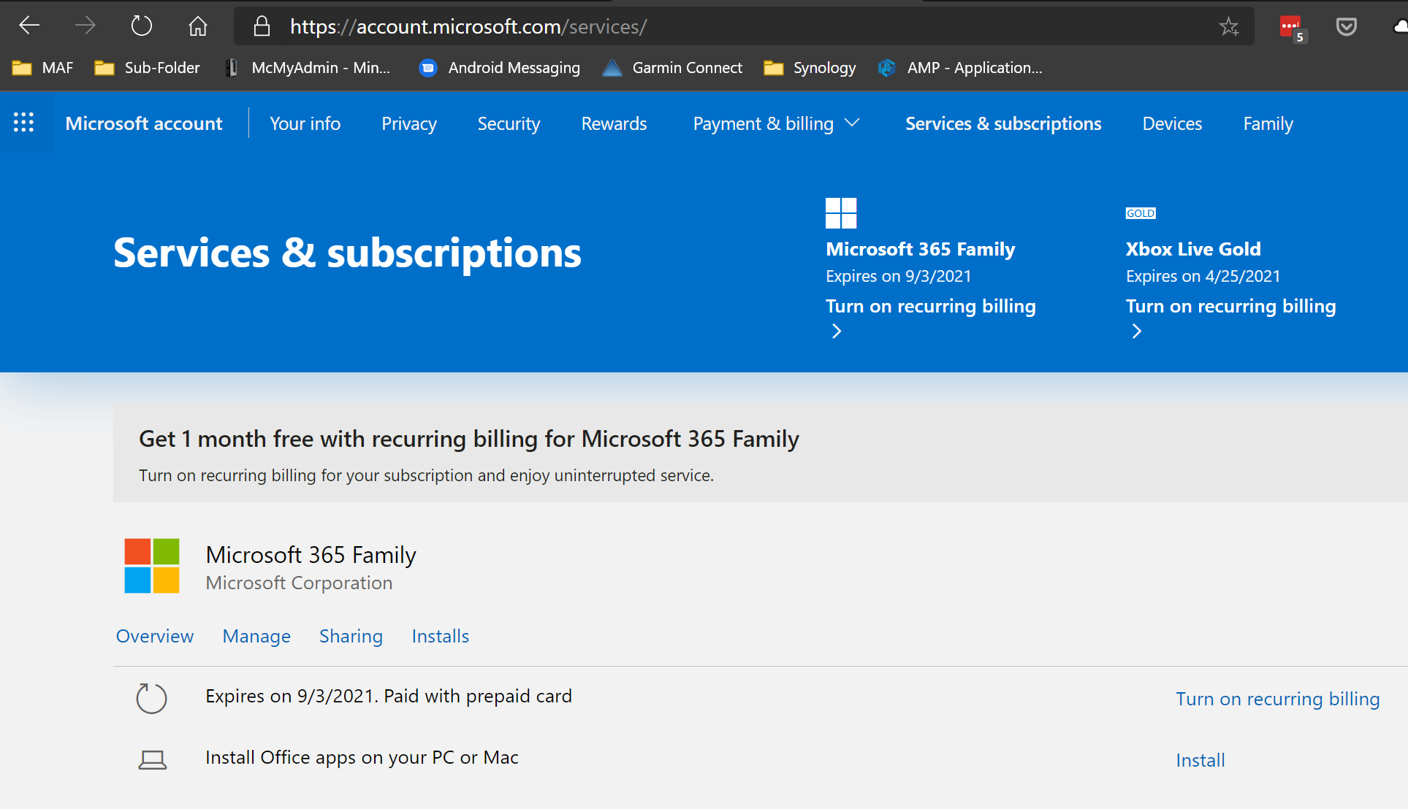Select the Installs tab for Microsoft 365
1408x809 pixels.
(x=441, y=635)
